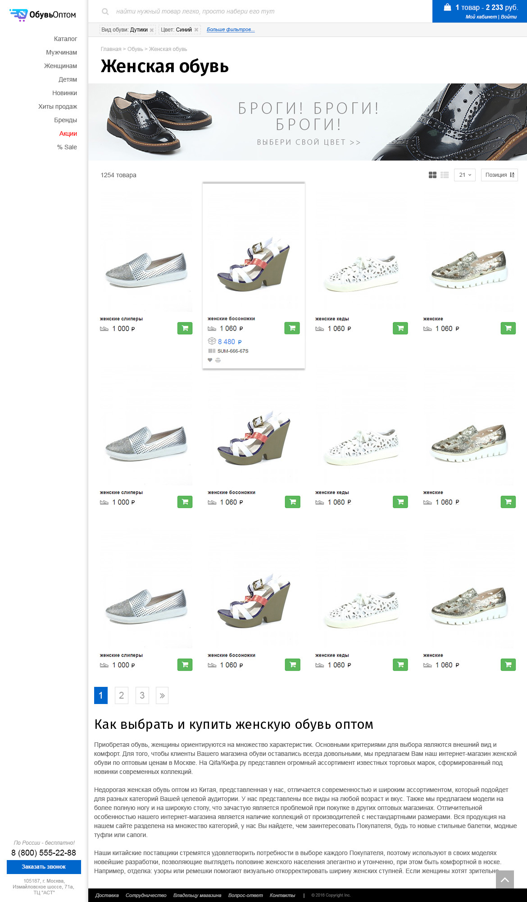Click the scroll-to-top arrow button

[x=504, y=879]
